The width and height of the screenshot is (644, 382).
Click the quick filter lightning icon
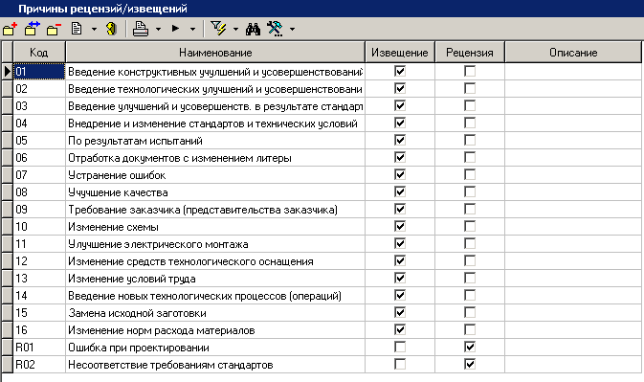(218, 29)
